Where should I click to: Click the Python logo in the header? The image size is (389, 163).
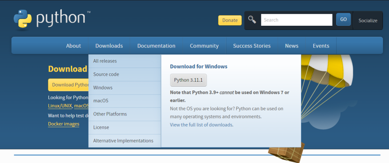point(52,19)
